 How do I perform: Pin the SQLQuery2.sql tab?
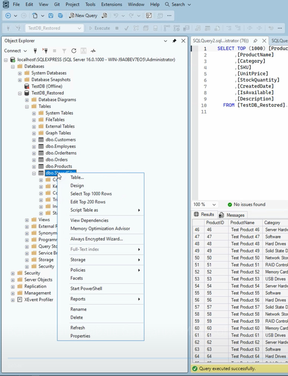tap(255, 41)
